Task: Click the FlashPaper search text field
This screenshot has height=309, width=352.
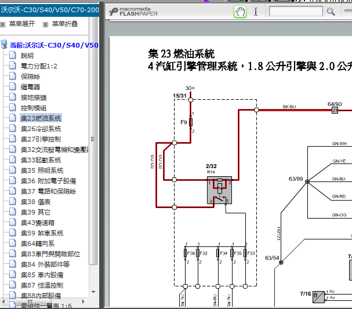Action: click(296, 12)
